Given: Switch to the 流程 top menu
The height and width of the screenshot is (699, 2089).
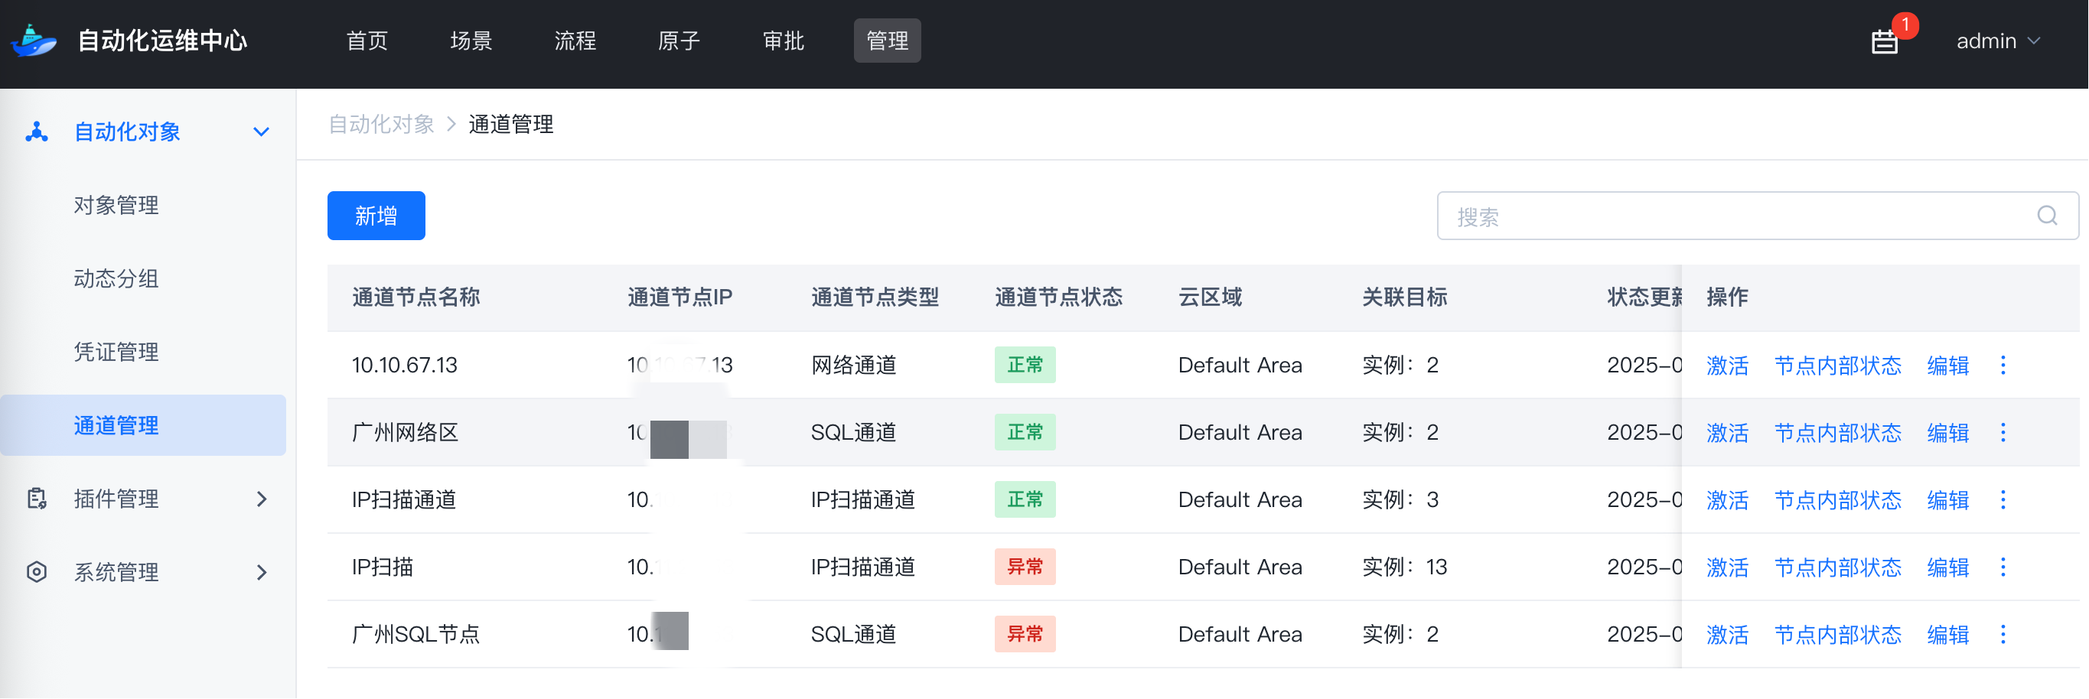Looking at the screenshot, I should [575, 41].
